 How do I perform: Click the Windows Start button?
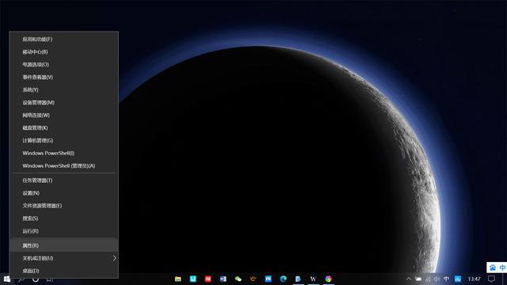[x=7, y=279]
